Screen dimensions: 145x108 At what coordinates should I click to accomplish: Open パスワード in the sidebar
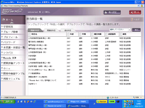pyautogui.click(x=13, y=42)
